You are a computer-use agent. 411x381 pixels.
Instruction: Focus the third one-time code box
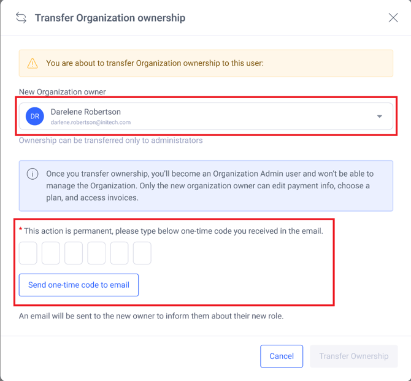pyautogui.click(x=74, y=253)
